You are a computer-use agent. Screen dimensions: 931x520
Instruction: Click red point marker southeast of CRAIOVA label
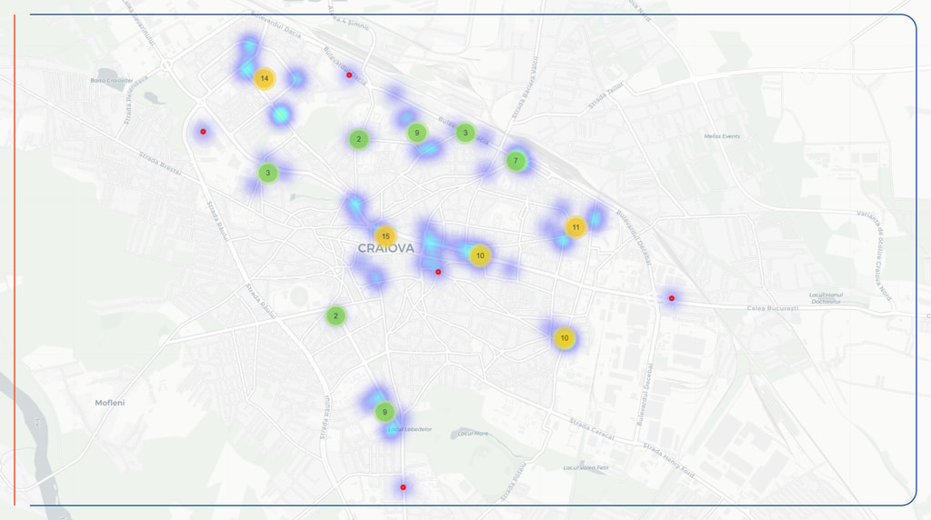pos(438,272)
